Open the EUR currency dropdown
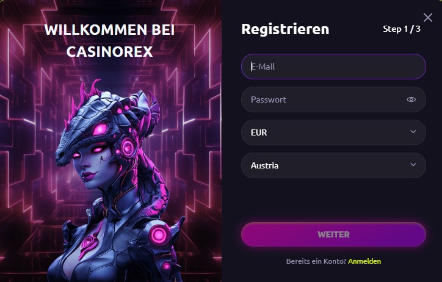 [333, 132]
